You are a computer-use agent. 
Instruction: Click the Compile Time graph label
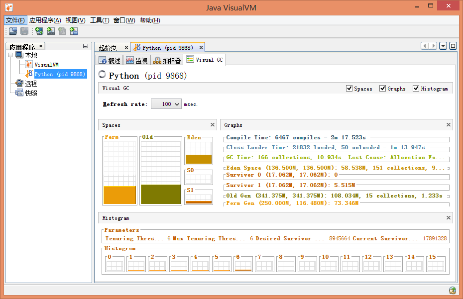tap(296, 137)
